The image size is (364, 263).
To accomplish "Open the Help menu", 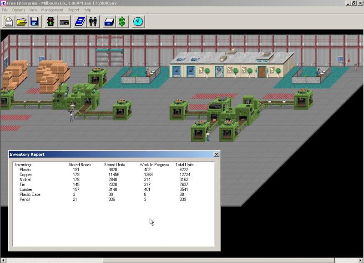I will pyautogui.click(x=87, y=10).
